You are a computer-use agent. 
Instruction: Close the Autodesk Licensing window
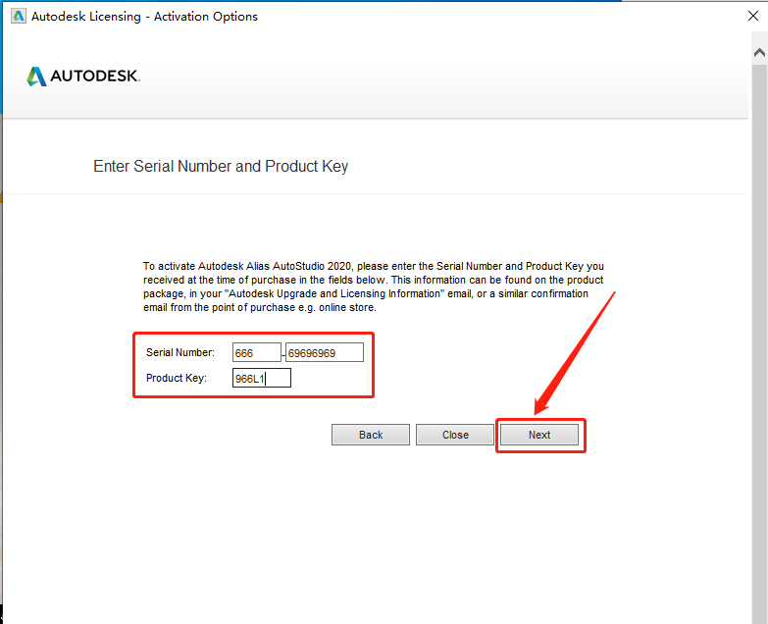(753, 16)
